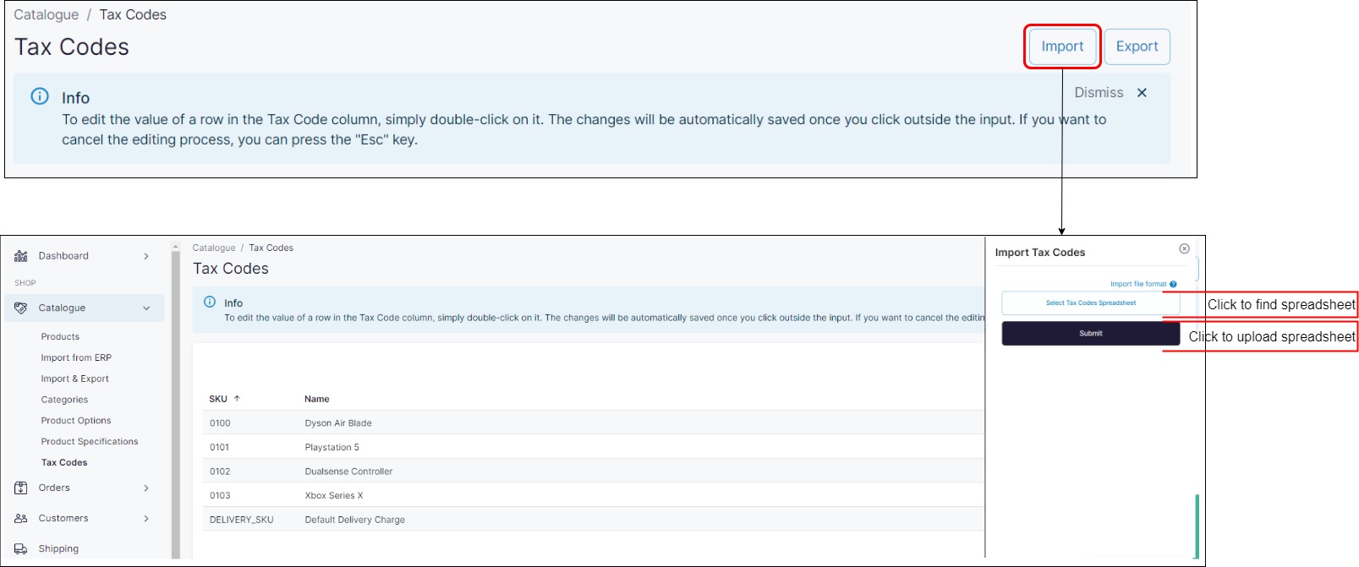Expand the Customers menu chevron

(x=146, y=518)
